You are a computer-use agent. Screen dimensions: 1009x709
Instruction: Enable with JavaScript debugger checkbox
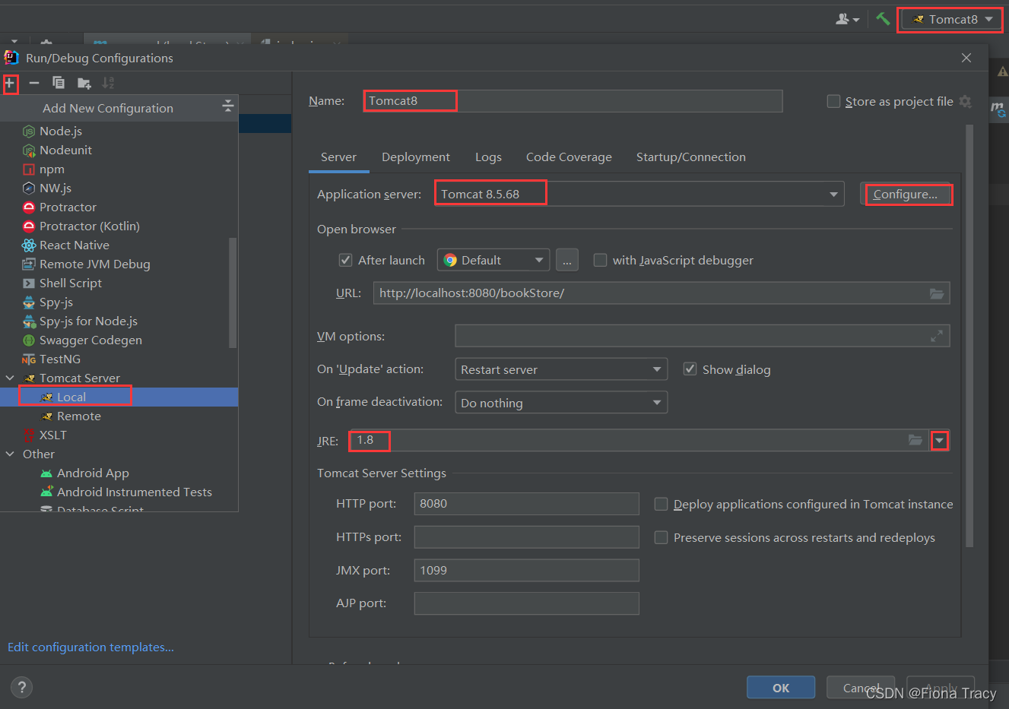[600, 260]
